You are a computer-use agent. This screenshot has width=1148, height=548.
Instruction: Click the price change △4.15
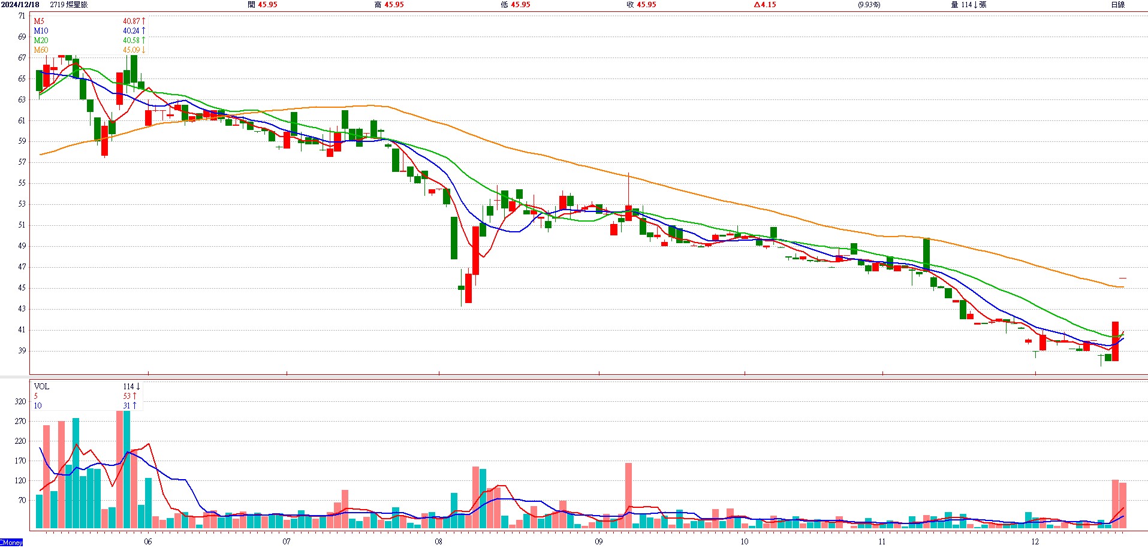765,5
